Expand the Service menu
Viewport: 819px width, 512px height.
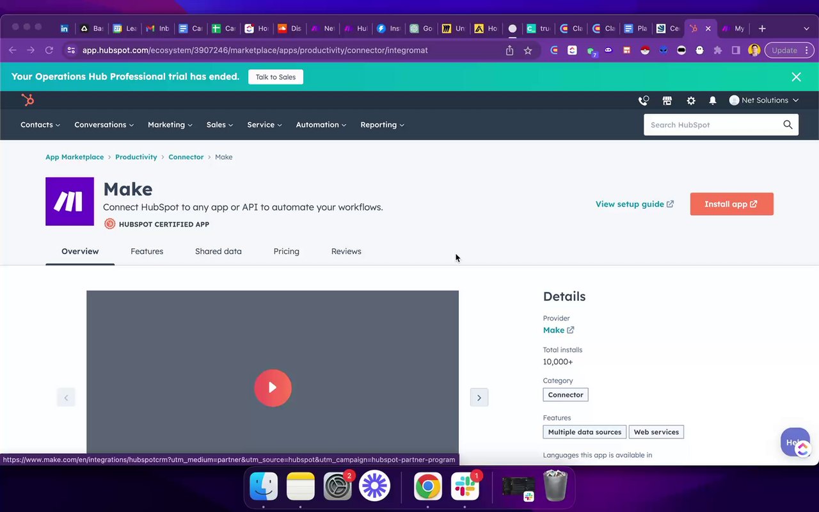tap(264, 125)
